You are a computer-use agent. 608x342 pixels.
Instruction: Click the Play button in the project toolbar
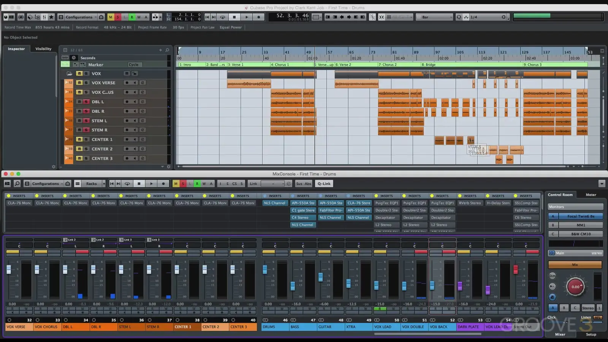tap(247, 17)
